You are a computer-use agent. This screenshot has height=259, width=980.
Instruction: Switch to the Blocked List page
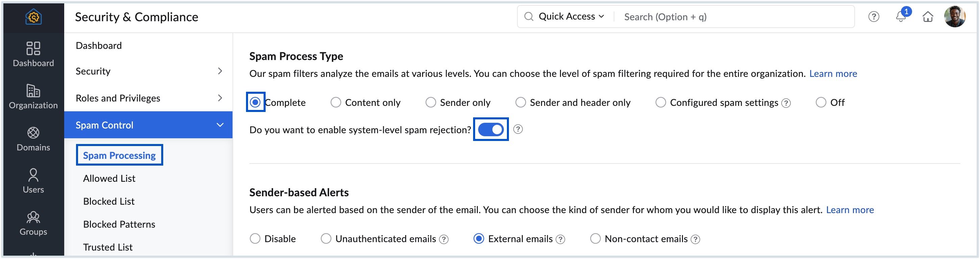(109, 201)
